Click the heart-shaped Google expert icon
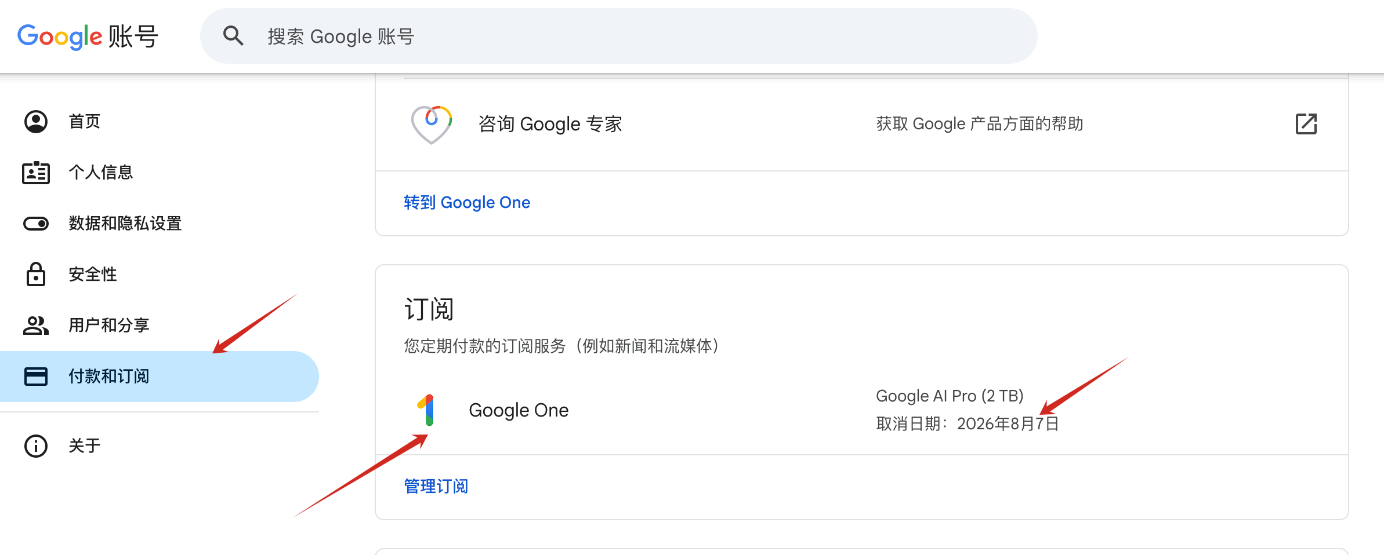The image size is (1384, 555). tap(432, 125)
